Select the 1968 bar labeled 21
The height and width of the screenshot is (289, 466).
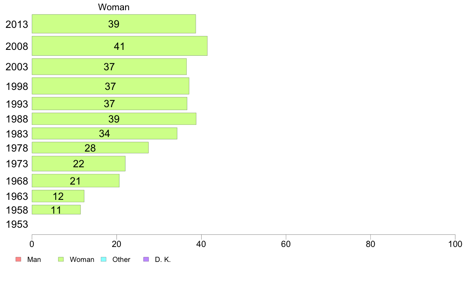point(75,181)
